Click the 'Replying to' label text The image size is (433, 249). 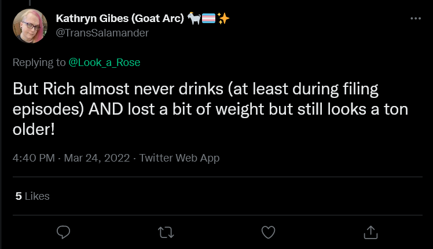click(39, 63)
